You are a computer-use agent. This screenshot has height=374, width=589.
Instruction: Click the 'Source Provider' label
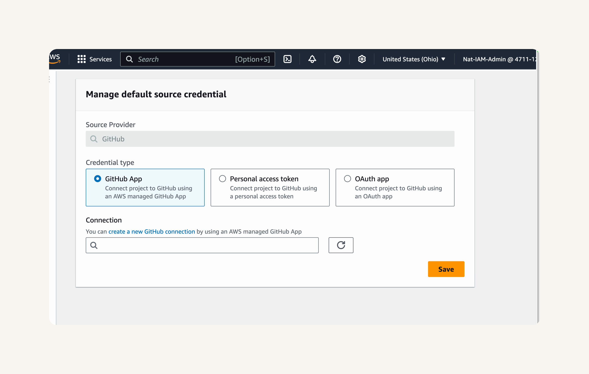tap(110, 125)
